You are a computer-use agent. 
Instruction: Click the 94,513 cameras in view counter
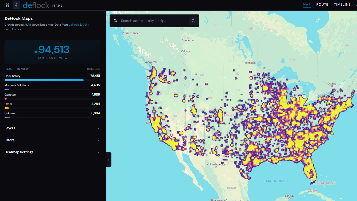(52, 52)
